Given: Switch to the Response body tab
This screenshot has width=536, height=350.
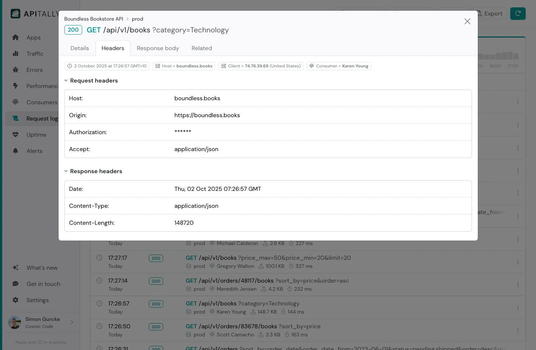Looking at the screenshot, I should (158, 48).
